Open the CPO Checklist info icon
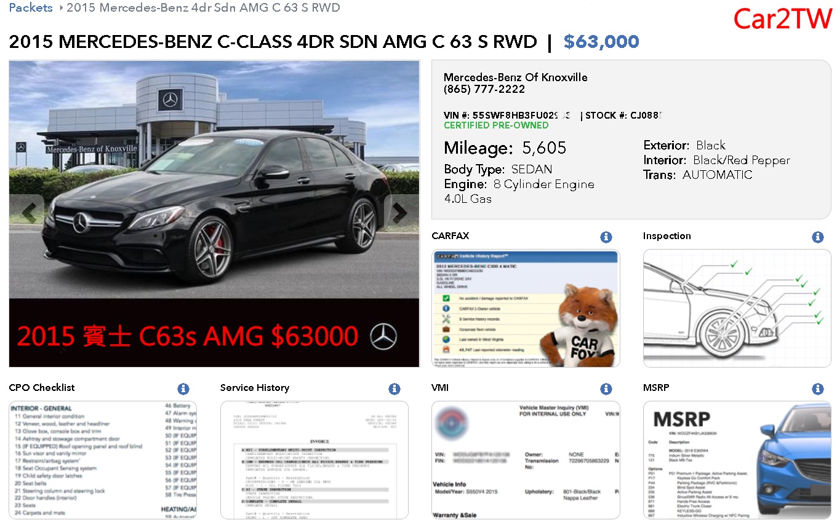This screenshot has height=520, width=837. (x=183, y=389)
